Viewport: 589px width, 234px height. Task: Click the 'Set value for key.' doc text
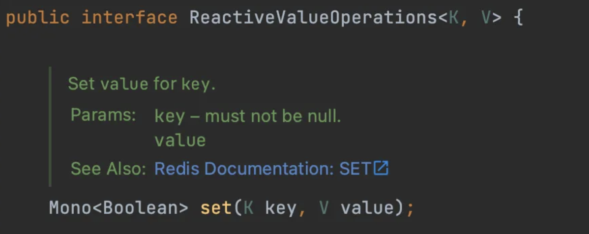[142, 84]
